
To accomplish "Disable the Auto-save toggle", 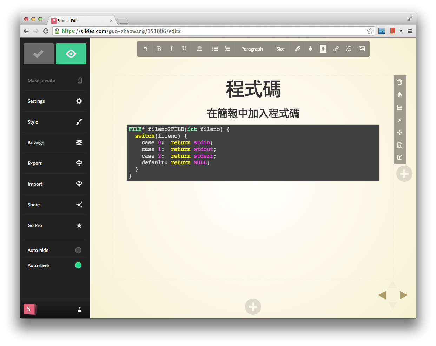I will [x=78, y=265].
